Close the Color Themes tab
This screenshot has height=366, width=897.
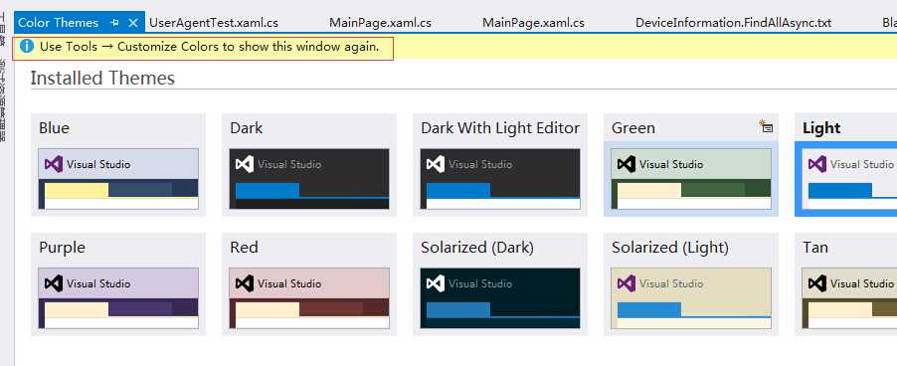click(132, 23)
